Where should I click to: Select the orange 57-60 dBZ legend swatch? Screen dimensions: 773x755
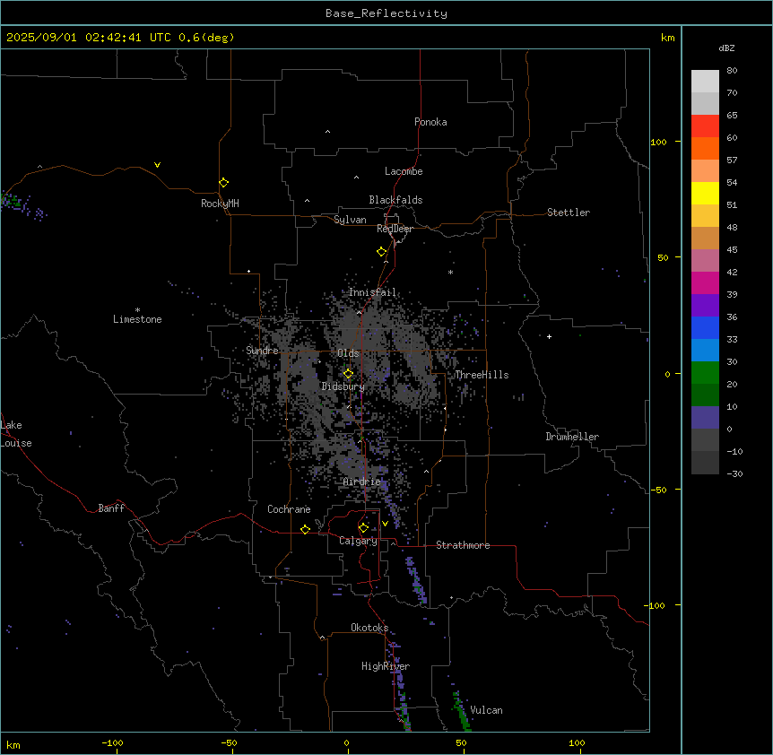pos(705,148)
